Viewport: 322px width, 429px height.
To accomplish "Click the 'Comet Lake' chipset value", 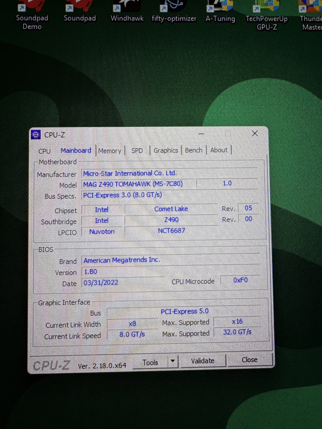I will (x=171, y=209).
